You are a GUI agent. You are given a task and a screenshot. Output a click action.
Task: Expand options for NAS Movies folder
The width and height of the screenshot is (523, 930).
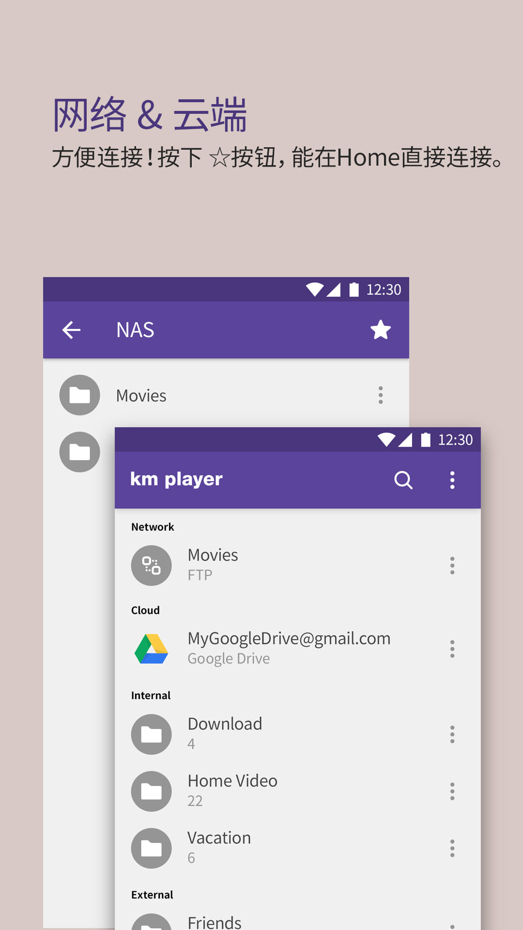(x=381, y=395)
